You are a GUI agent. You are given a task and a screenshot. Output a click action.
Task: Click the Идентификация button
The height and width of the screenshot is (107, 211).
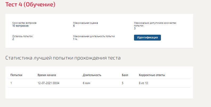147,37
